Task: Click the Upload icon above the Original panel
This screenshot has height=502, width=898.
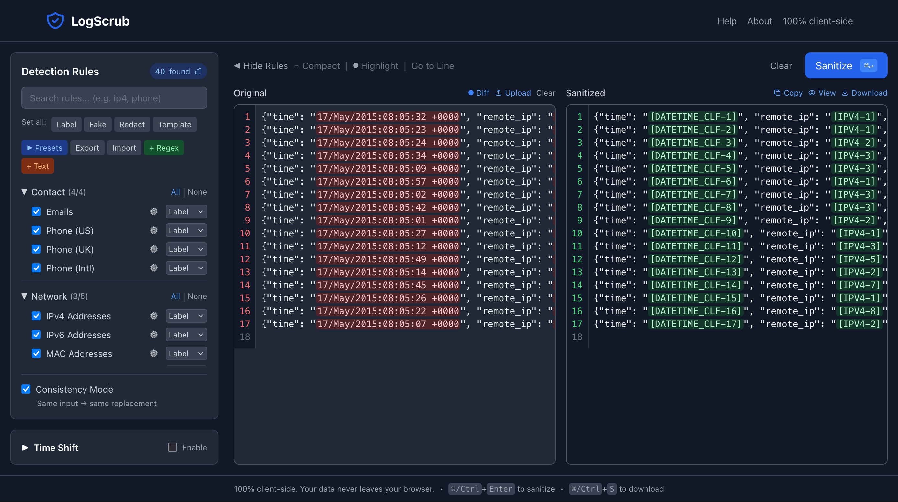Action: pos(499,93)
